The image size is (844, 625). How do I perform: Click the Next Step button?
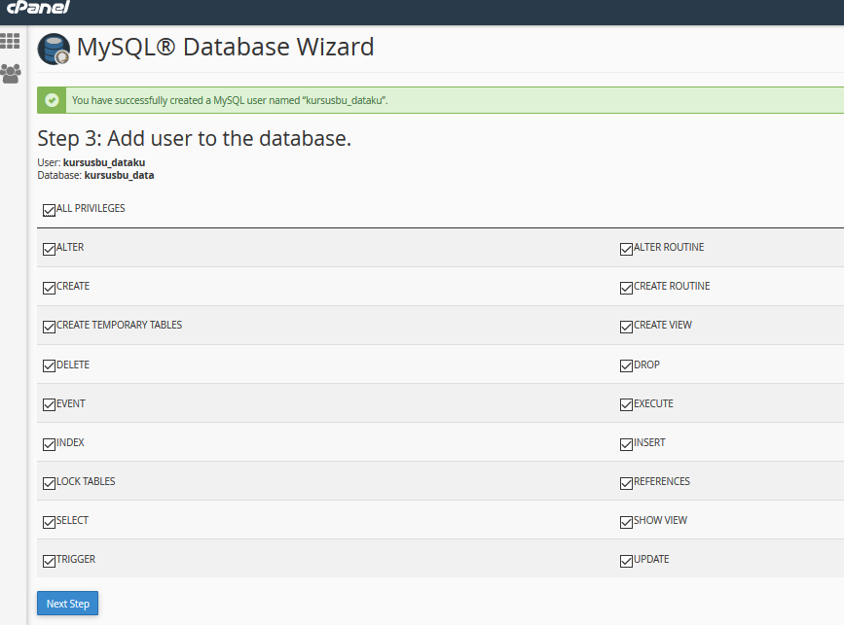tap(67, 604)
